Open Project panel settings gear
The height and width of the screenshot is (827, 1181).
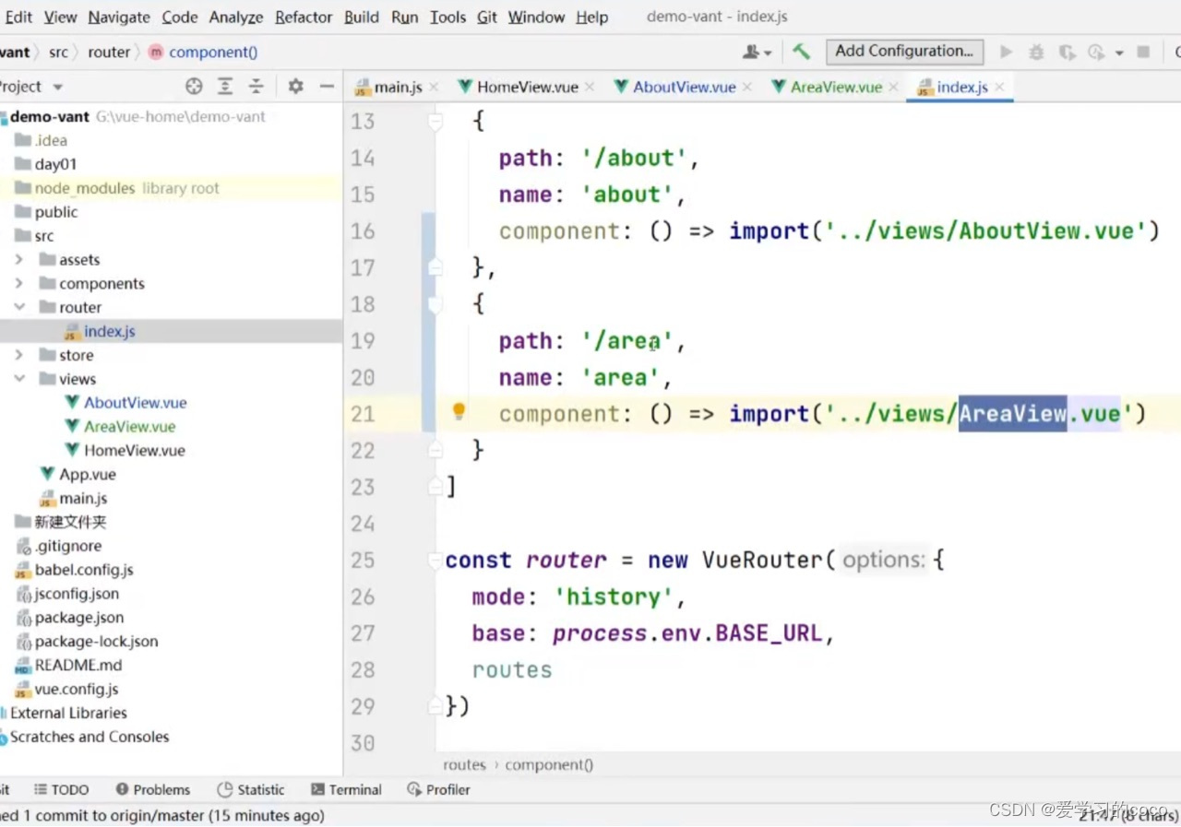tap(295, 87)
